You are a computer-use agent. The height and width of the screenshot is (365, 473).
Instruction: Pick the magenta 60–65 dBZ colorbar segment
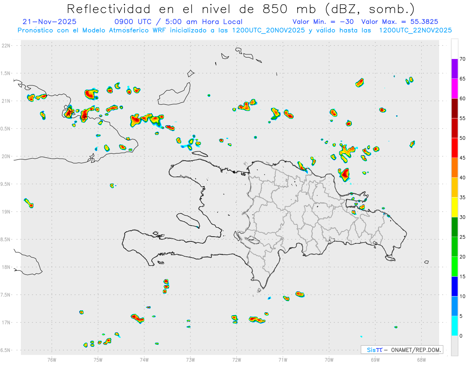click(x=454, y=89)
